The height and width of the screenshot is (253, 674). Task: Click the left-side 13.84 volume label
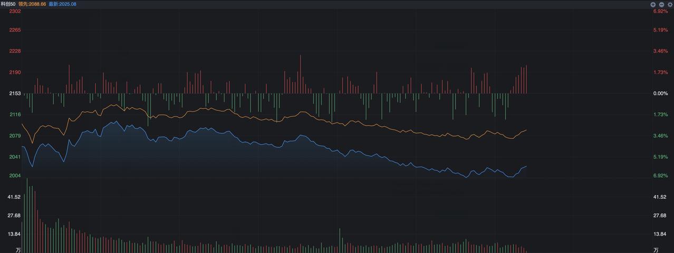(14, 234)
